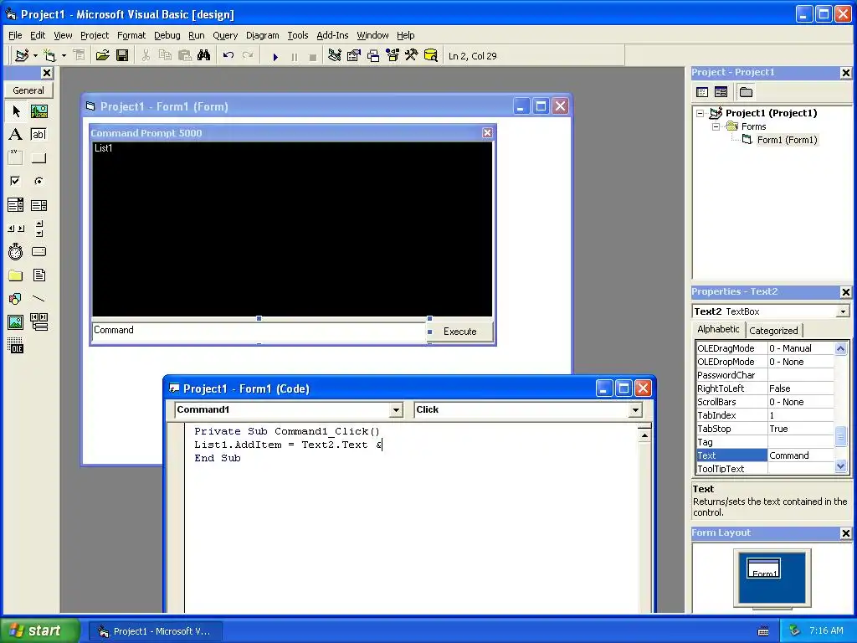
Task: Select the Data control tool in toolbox
Action: 38,322
